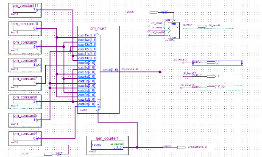Select the lpm_constant11 block with value 7
The width and height of the screenshot is (262, 157).
tap(25, 10)
